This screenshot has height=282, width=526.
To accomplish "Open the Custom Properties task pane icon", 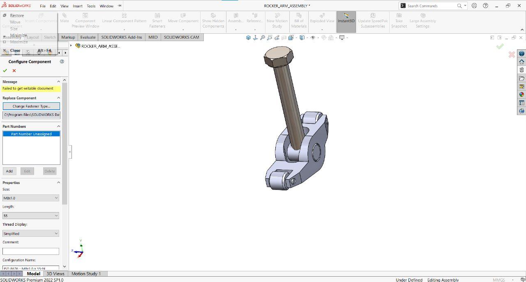I will pyautogui.click(x=521, y=103).
